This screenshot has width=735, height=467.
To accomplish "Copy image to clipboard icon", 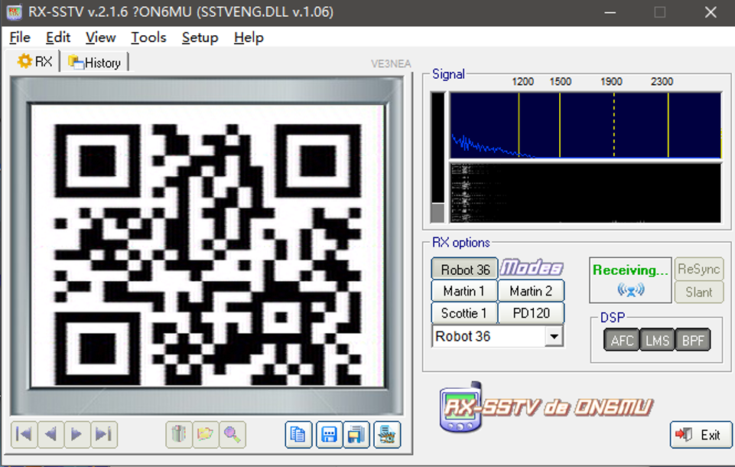I will point(298,435).
